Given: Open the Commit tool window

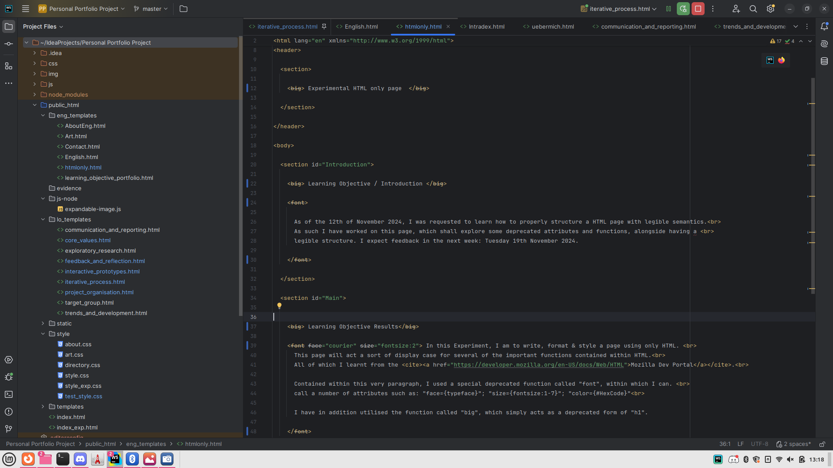Looking at the screenshot, I should (x=9, y=43).
